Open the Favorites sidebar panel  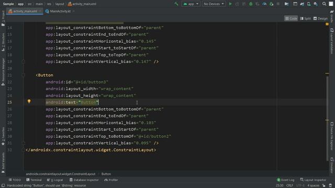(3, 136)
